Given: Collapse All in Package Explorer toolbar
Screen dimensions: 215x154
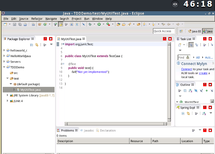Looking at the screenshot, I should pyautogui.click(x=32, y=45).
